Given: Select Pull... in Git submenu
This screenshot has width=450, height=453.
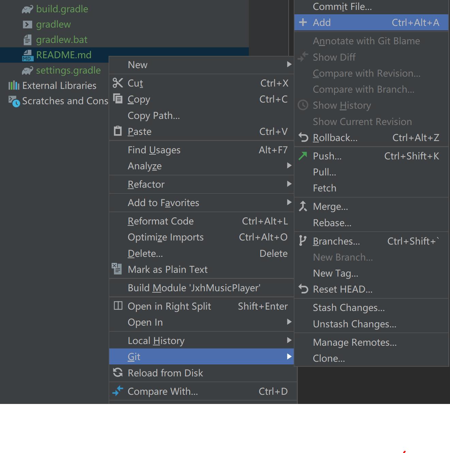Looking at the screenshot, I should [371, 172].
